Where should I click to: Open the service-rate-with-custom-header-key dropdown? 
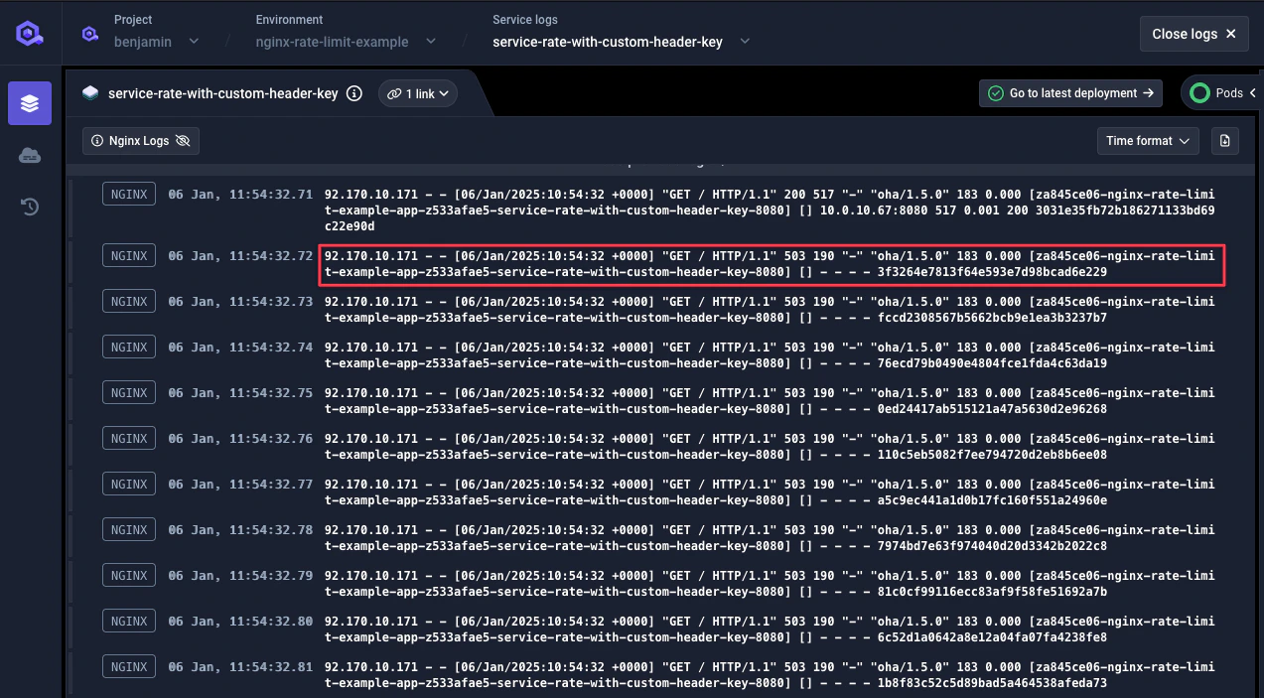coord(744,42)
